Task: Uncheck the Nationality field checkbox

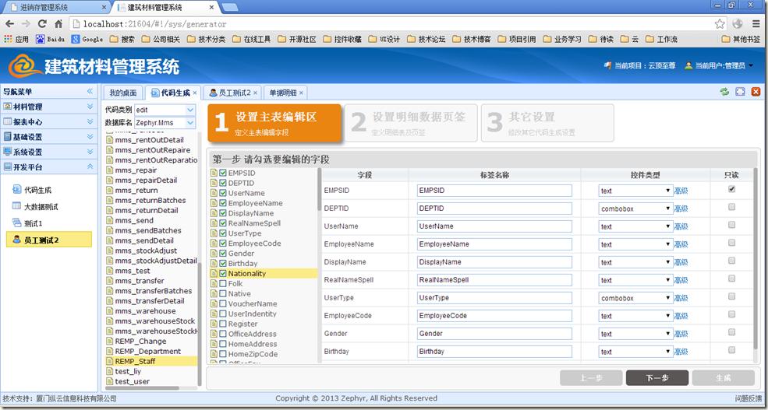Action: (x=223, y=274)
